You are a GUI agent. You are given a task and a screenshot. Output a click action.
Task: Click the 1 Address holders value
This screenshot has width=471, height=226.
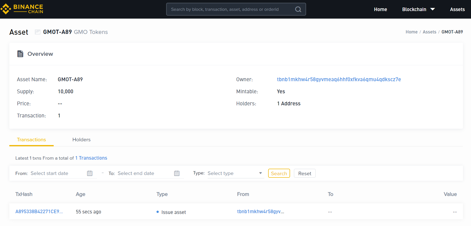(x=289, y=104)
